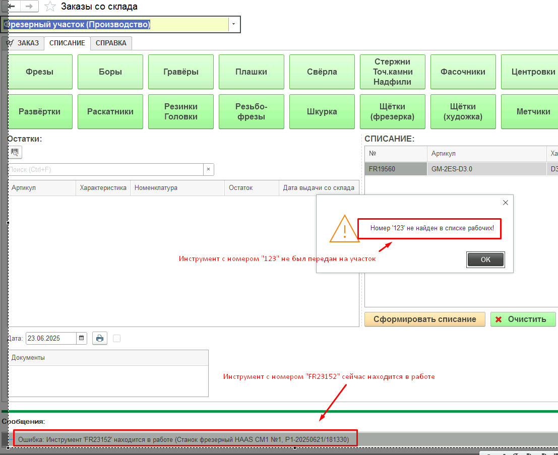
Task: Add page to favorites with star icon
Action: coord(50,7)
